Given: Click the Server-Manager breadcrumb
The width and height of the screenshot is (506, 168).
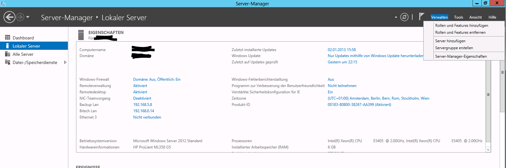Looking at the screenshot, I should tap(67, 18).
